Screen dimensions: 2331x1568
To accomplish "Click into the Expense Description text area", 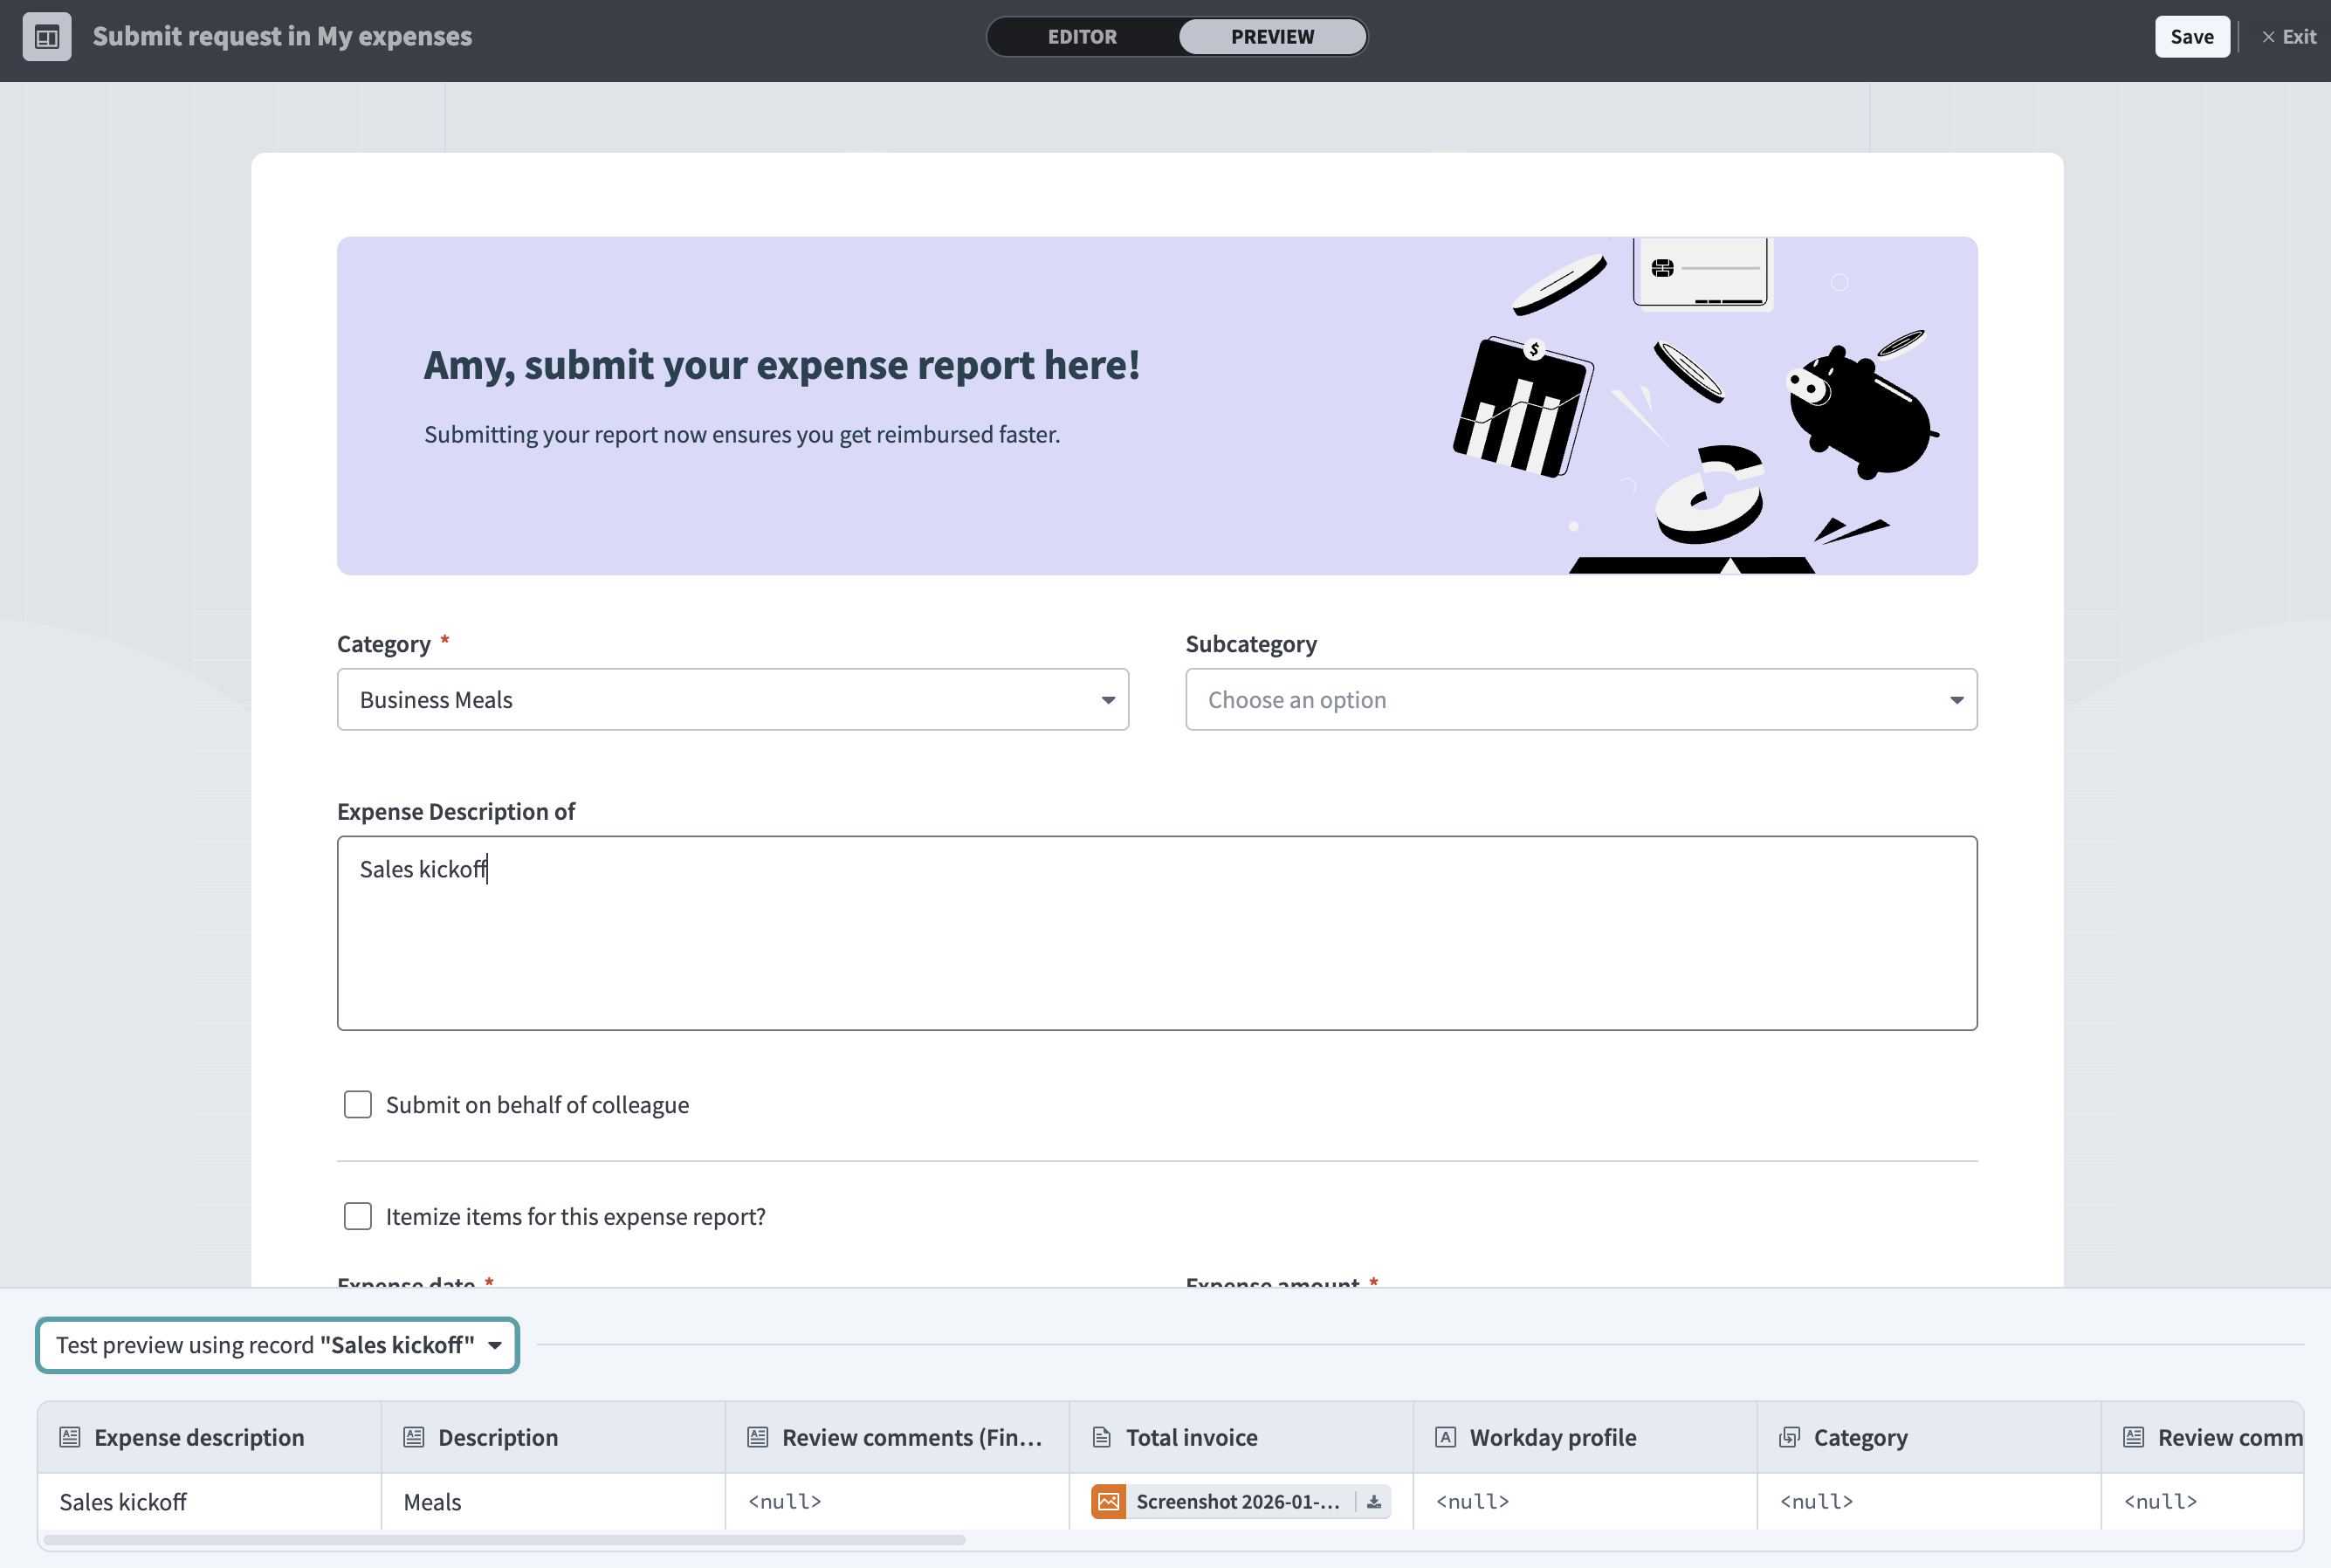I will (x=1156, y=932).
